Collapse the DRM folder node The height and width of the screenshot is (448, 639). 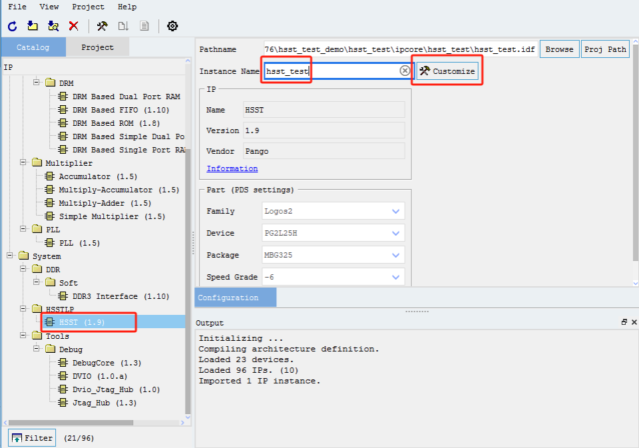[37, 83]
